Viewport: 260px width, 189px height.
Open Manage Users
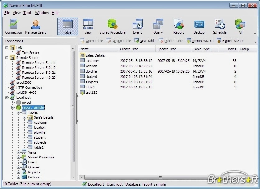[35, 26]
